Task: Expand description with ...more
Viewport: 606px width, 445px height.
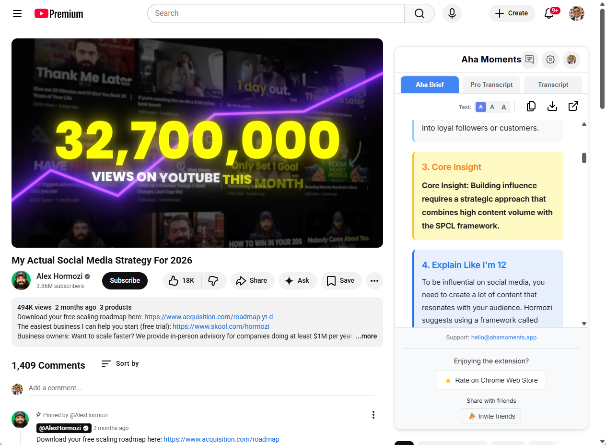Action: [366, 336]
